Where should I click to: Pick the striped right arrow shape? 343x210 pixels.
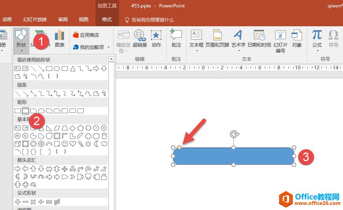point(49,177)
